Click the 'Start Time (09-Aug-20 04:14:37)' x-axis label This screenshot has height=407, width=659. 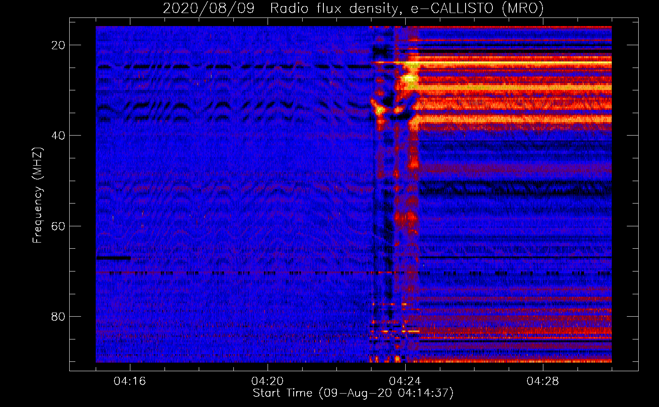click(x=353, y=393)
